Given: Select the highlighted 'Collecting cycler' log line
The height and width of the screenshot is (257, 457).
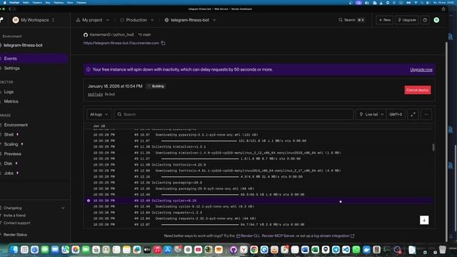Looking at the screenshot, I should (x=258, y=201).
